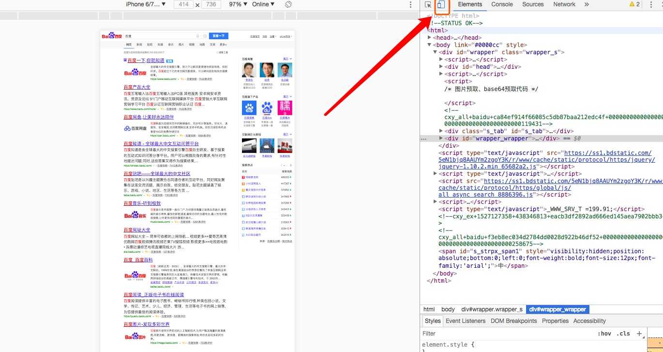Expand the head element node
663x352 pixels.
(x=430, y=38)
